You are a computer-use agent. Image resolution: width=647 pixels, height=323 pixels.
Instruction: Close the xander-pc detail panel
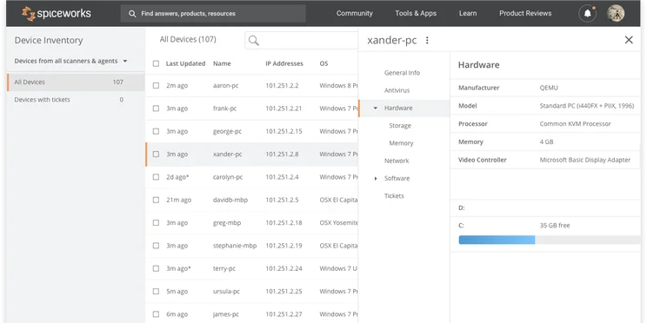point(629,40)
